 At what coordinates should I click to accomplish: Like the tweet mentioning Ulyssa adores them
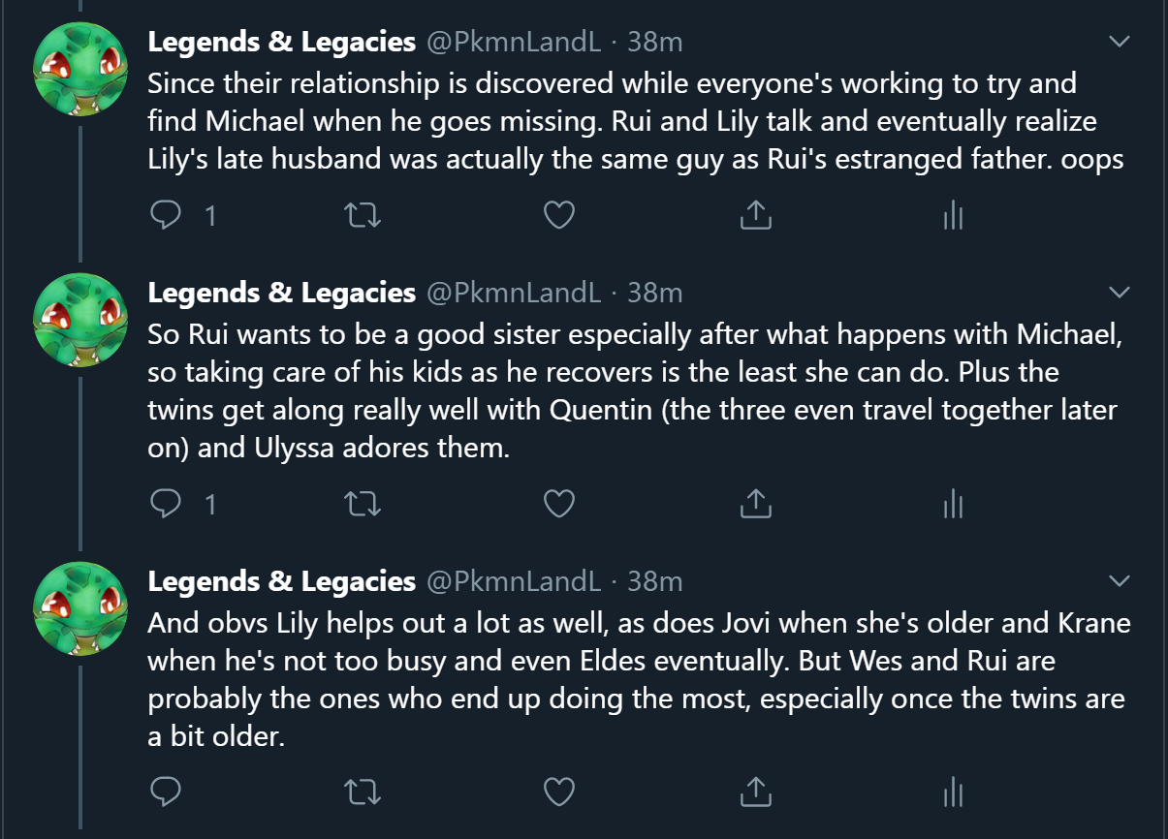pyautogui.click(x=559, y=504)
